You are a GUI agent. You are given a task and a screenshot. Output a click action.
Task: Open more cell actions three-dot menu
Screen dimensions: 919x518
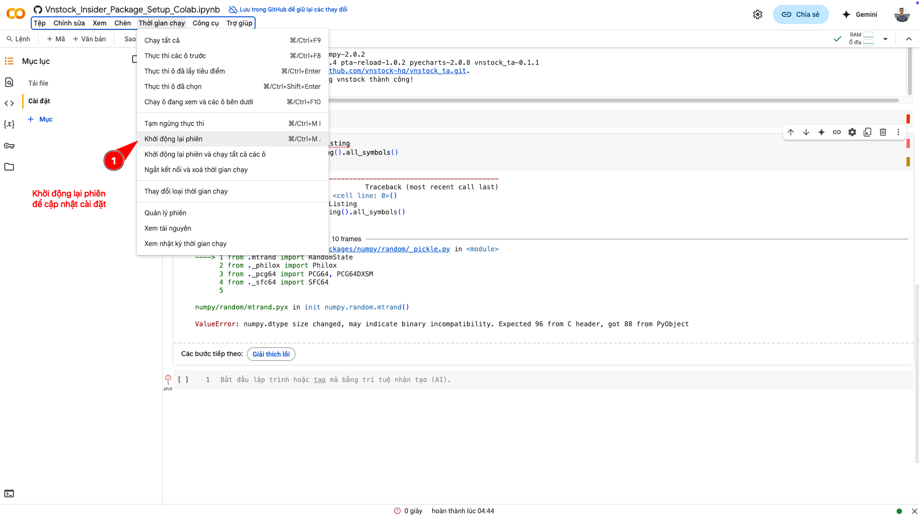(x=898, y=132)
